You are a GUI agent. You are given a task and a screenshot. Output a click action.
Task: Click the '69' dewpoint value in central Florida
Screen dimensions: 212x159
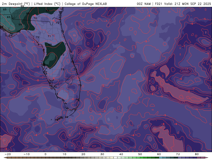(50, 45)
